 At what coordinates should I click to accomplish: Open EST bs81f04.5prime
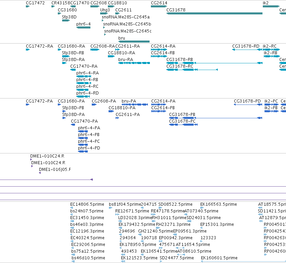pyautogui.click(x=125, y=204)
